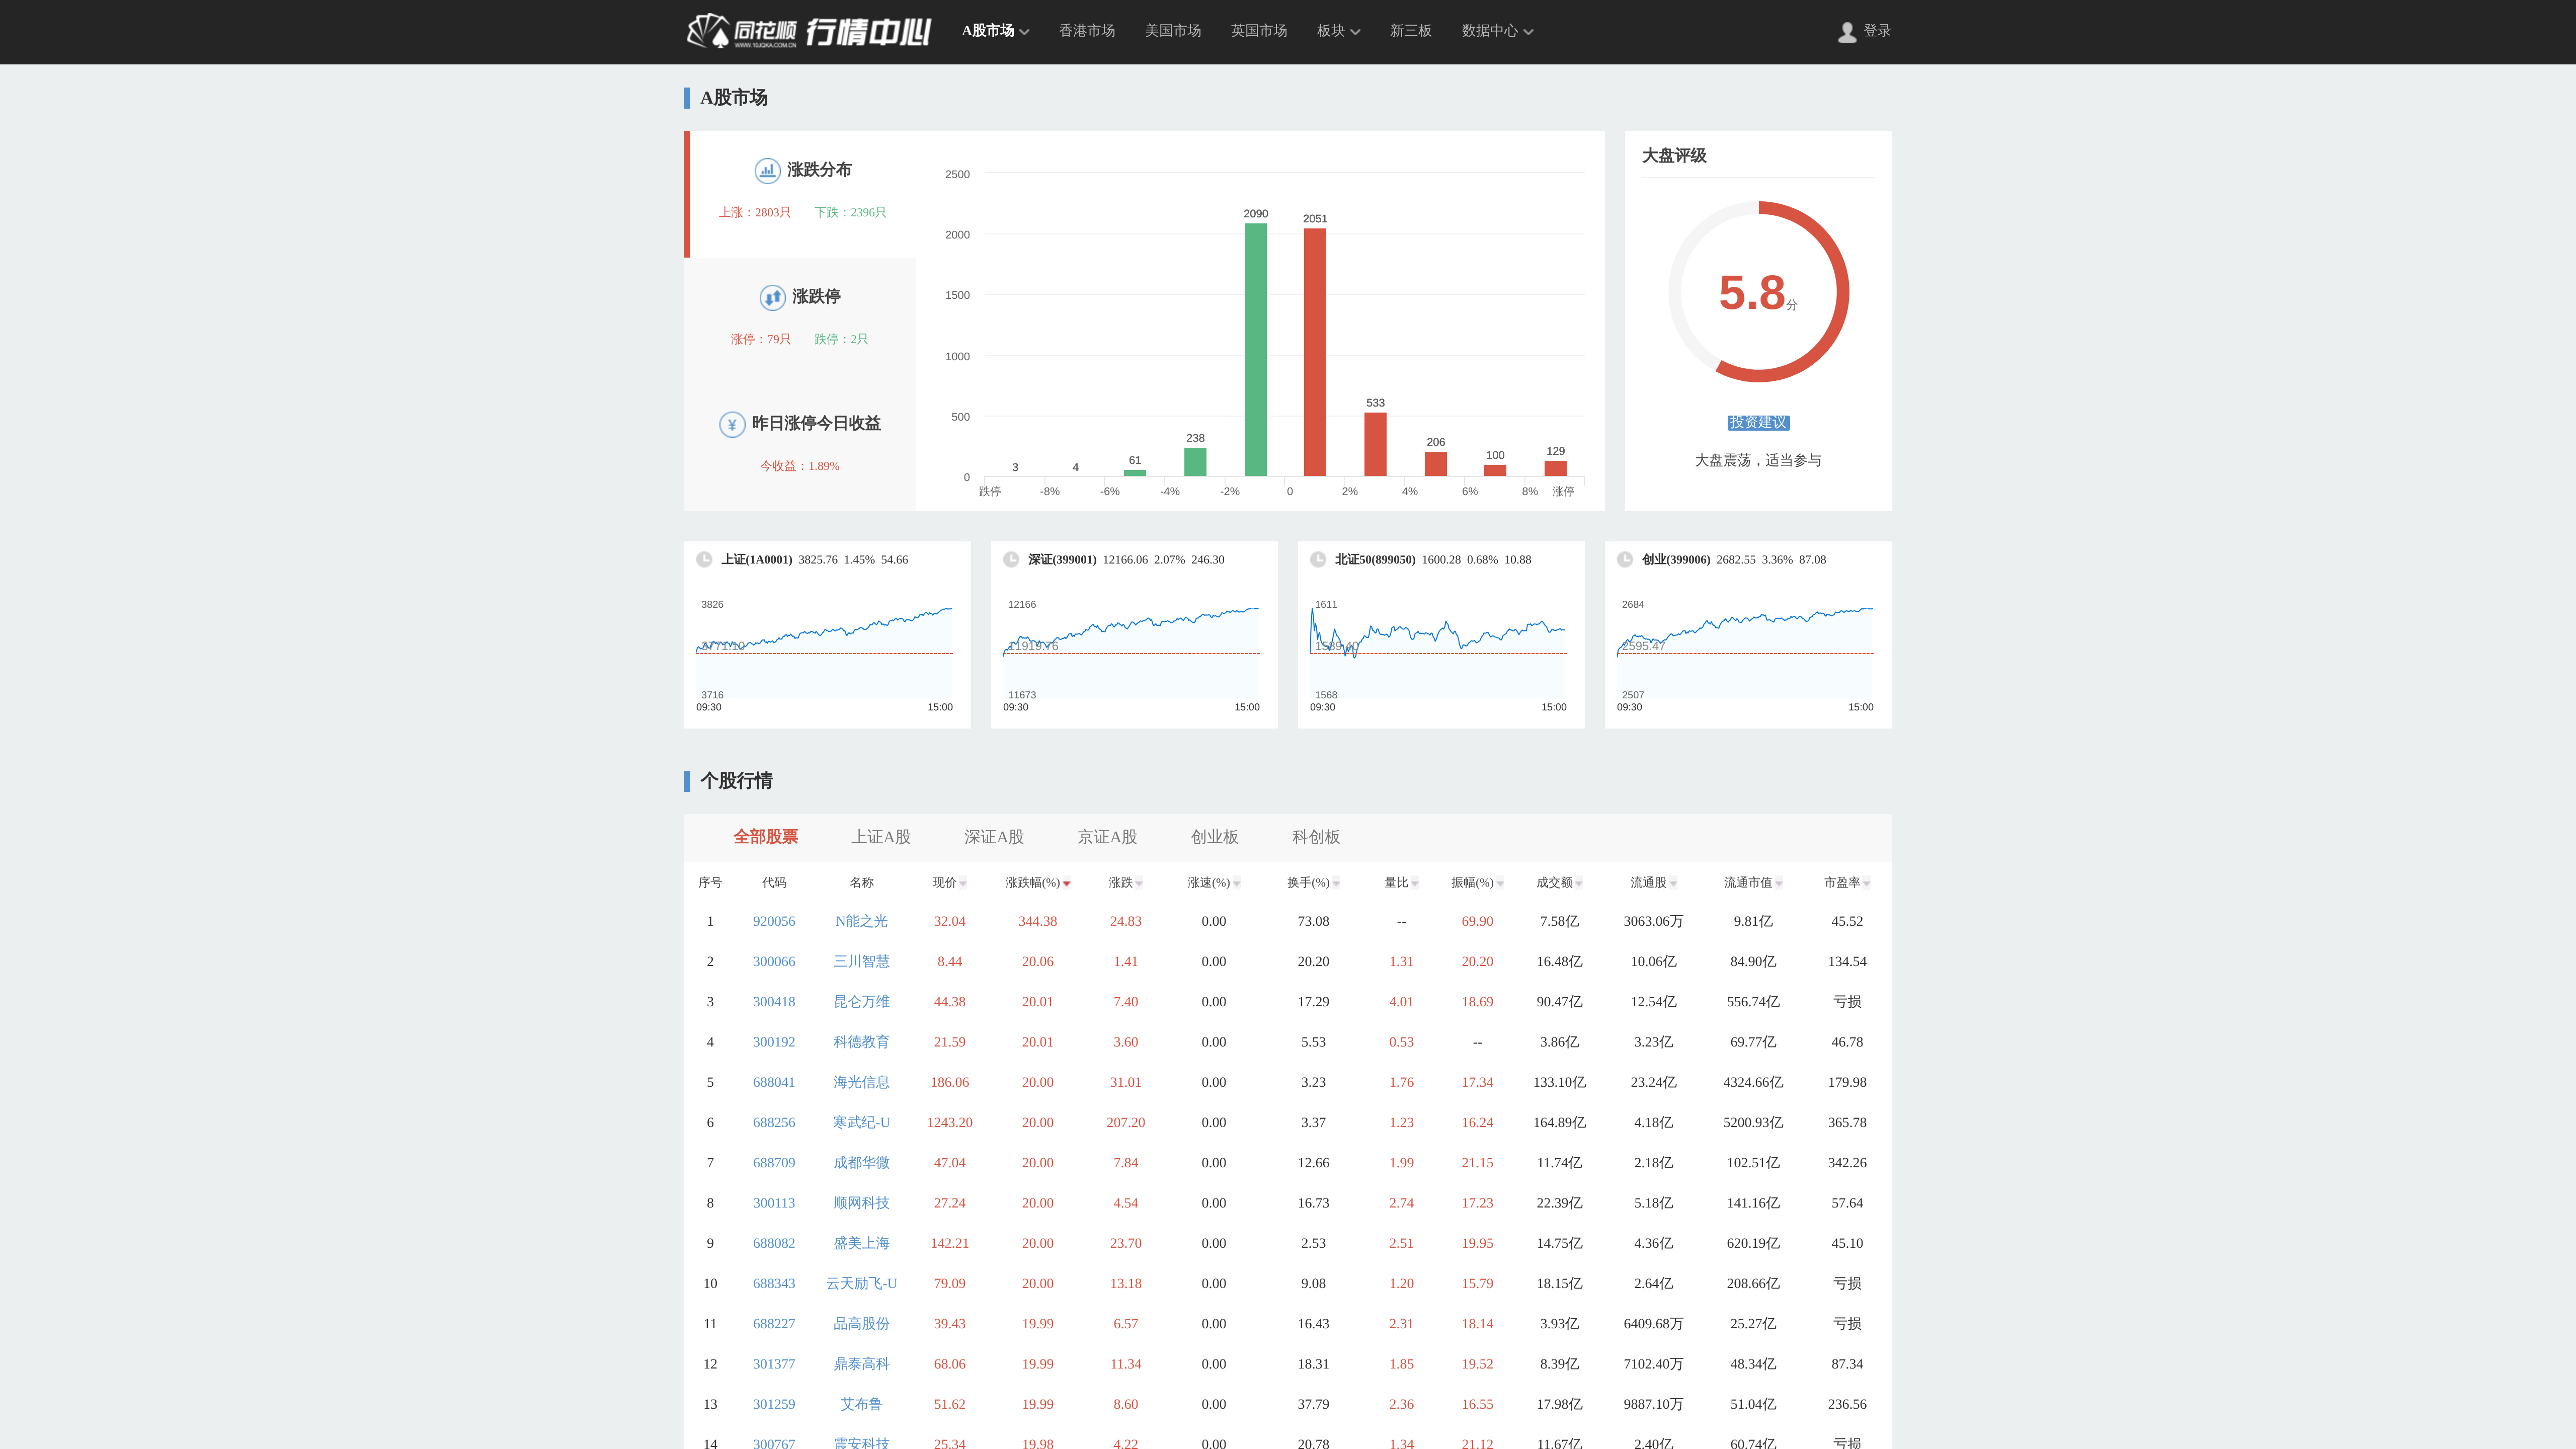Open 香港市场 in the top navigation
Viewport: 2576px width, 1449px height.
[x=1087, y=31]
